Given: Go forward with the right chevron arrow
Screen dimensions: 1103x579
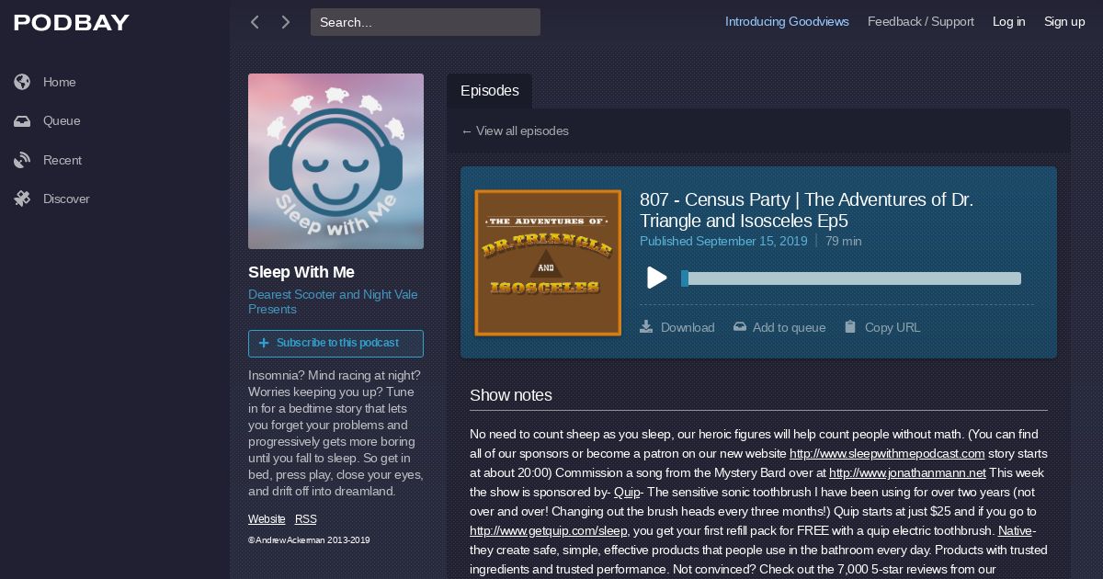Looking at the screenshot, I should pos(286,22).
